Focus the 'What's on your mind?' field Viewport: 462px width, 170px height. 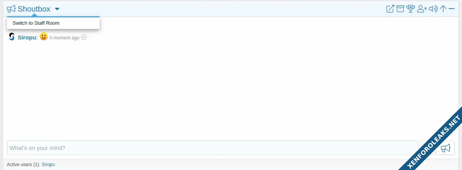coord(212,148)
